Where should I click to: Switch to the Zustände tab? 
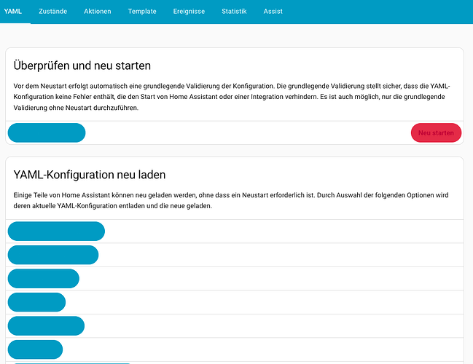click(x=54, y=12)
